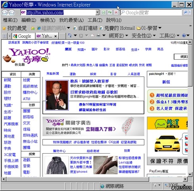Click the Quick Tabs grid icon
This screenshot has height=191, width=194.
point(5,36)
